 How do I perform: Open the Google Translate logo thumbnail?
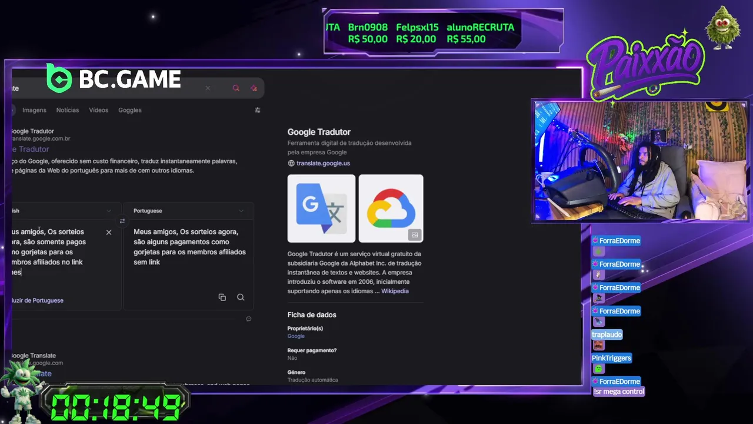(x=321, y=208)
